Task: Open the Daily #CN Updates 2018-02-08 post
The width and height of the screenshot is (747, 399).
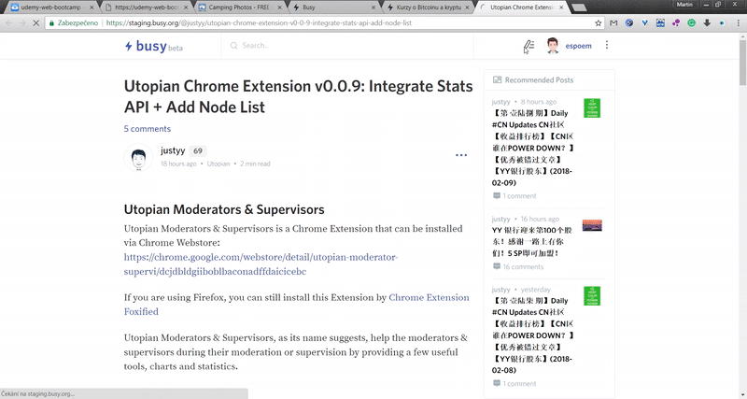Action: click(x=533, y=335)
